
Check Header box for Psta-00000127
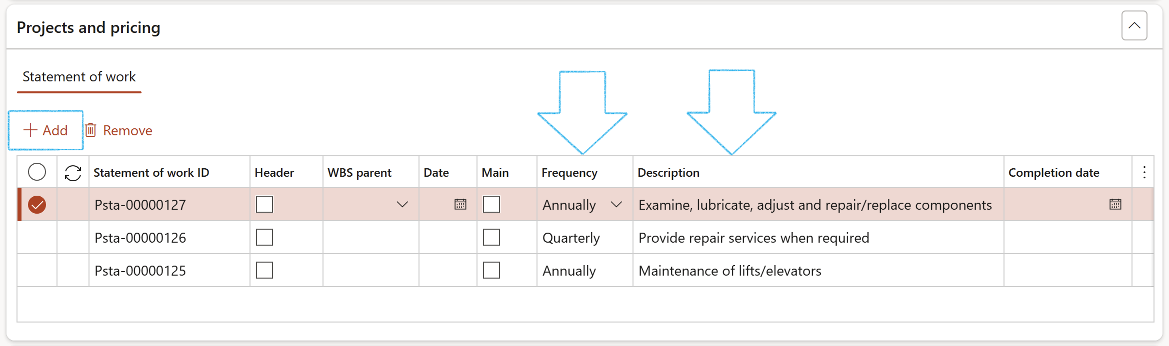coord(264,204)
